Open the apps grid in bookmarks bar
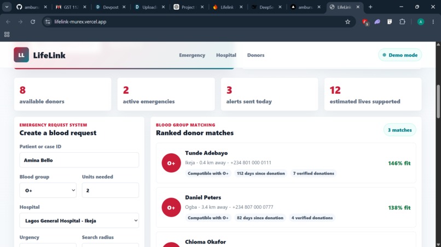Image resolution: width=441 pixels, height=247 pixels. (7, 34)
